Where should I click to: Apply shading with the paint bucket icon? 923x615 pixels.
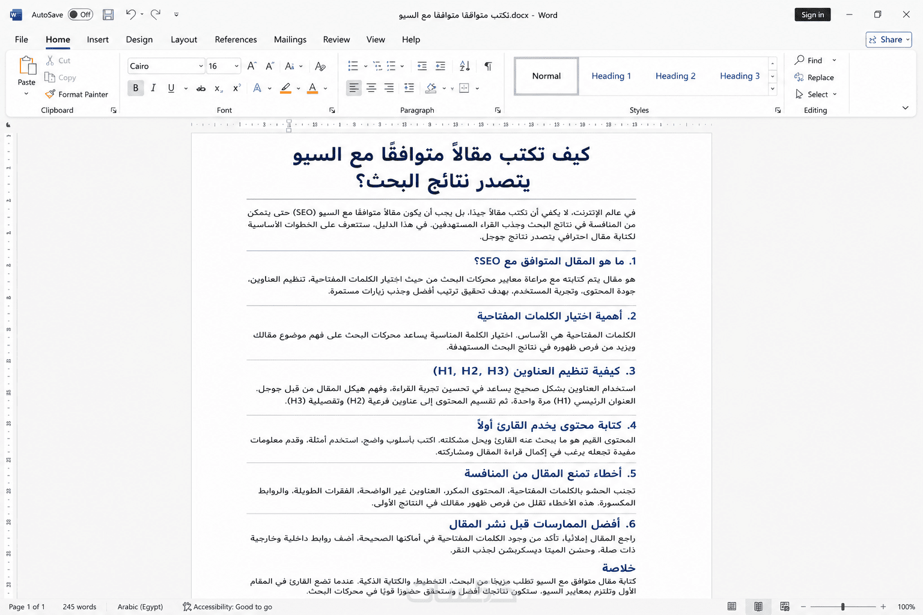tap(431, 88)
